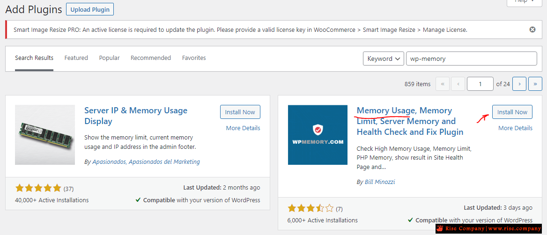The height and width of the screenshot is (235, 547).
Task: Click the WPMEMORY.COM plugin thumbnail
Action: pos(318,134)
